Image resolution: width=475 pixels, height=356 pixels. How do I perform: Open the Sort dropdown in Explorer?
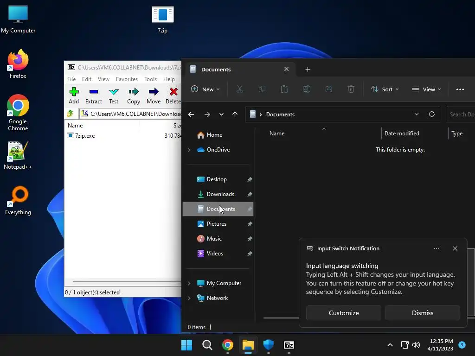pyautogui.click(x=385, y=89)
